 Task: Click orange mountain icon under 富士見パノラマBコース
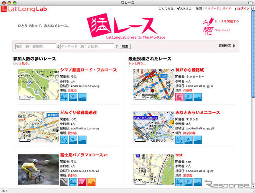point(91,182)
